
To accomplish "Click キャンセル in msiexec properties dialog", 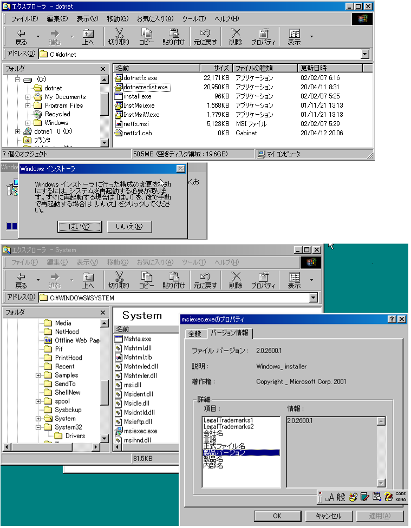I will pyautogui.click(x=329, y=516).
